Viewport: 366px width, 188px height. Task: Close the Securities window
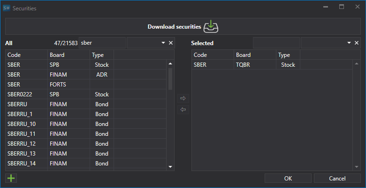(x=358, y=7)
